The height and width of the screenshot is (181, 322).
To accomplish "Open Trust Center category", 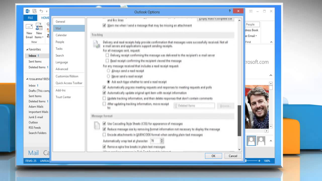I will click(x=69, y=97).
